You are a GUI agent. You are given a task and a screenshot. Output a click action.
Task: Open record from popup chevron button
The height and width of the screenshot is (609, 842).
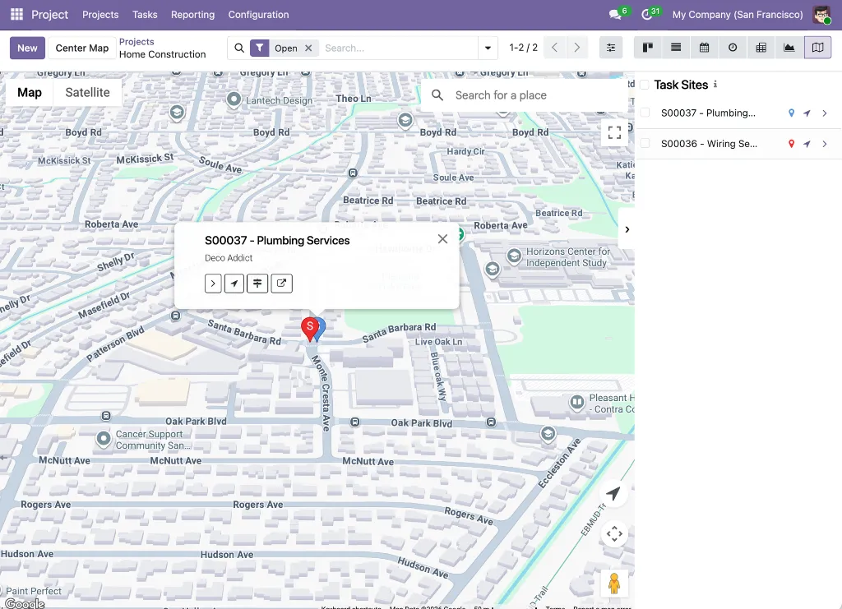pyautogui.click(x=213, y=284)
